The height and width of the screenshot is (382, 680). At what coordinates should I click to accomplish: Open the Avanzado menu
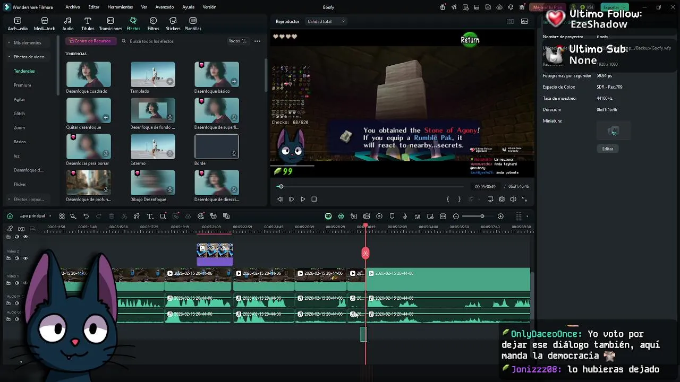click(165, 7)
